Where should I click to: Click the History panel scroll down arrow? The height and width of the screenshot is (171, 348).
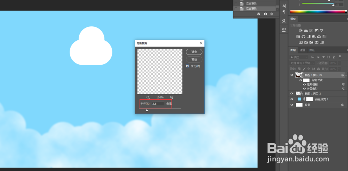pyautogui.click(x=277, y=9)
